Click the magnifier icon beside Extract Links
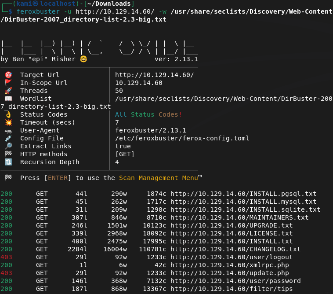The width and height of the screenshot is (333, 294). click(8, 146)
